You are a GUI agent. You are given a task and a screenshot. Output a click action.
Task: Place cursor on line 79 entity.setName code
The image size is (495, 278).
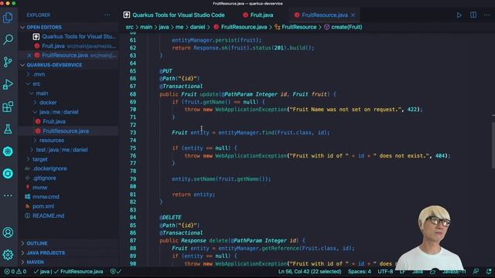point(221,179)
